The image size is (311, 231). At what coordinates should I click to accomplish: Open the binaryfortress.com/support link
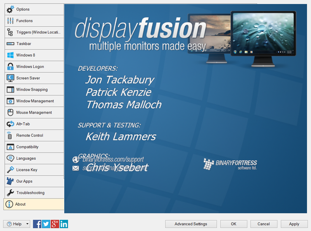pyautogui.click(x=113, y=160)
